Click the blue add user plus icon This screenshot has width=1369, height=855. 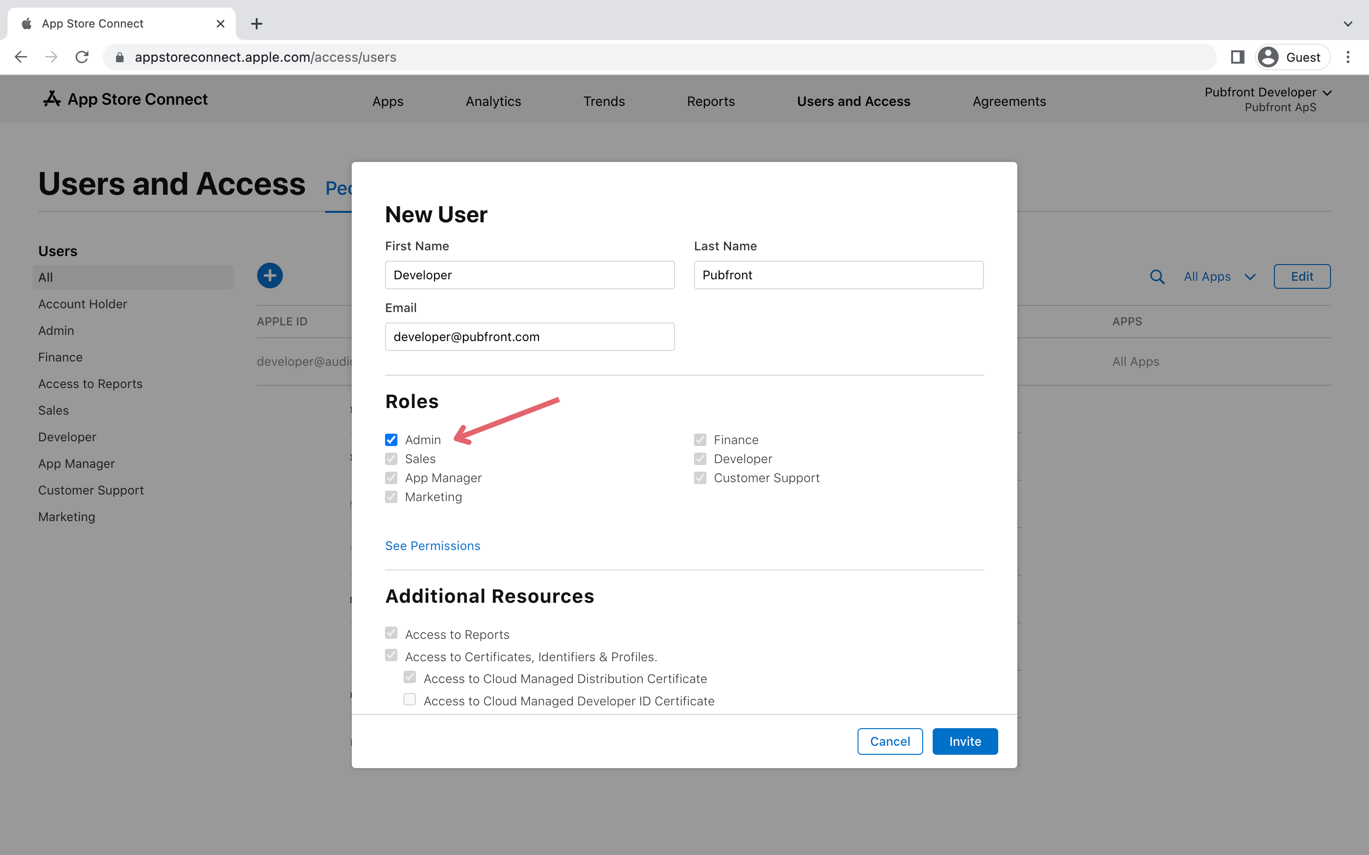pyautogui.click(x=270, y=276)
